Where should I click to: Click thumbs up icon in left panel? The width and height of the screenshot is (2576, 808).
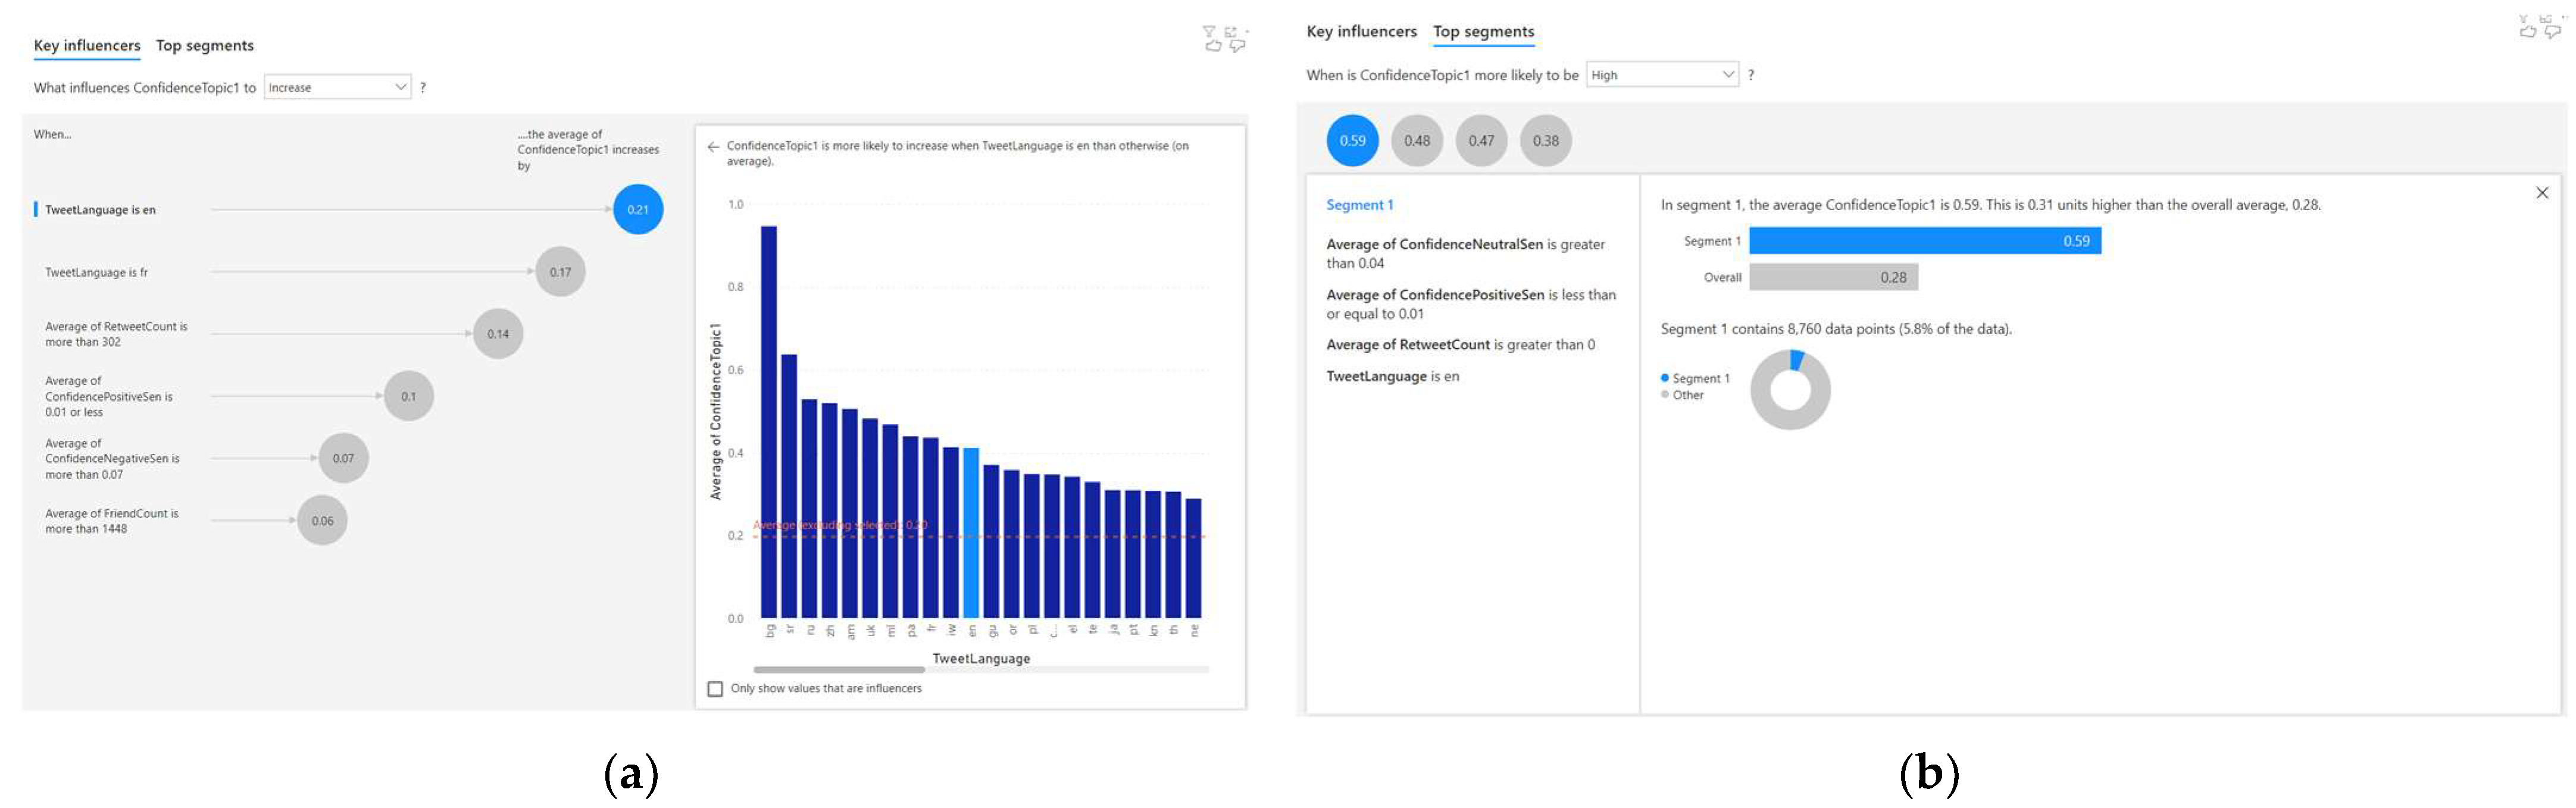coord(1213,46)
